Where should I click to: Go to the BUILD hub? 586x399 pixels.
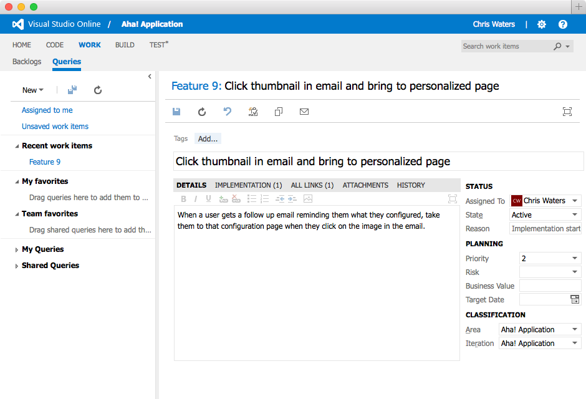pos(125,45)
